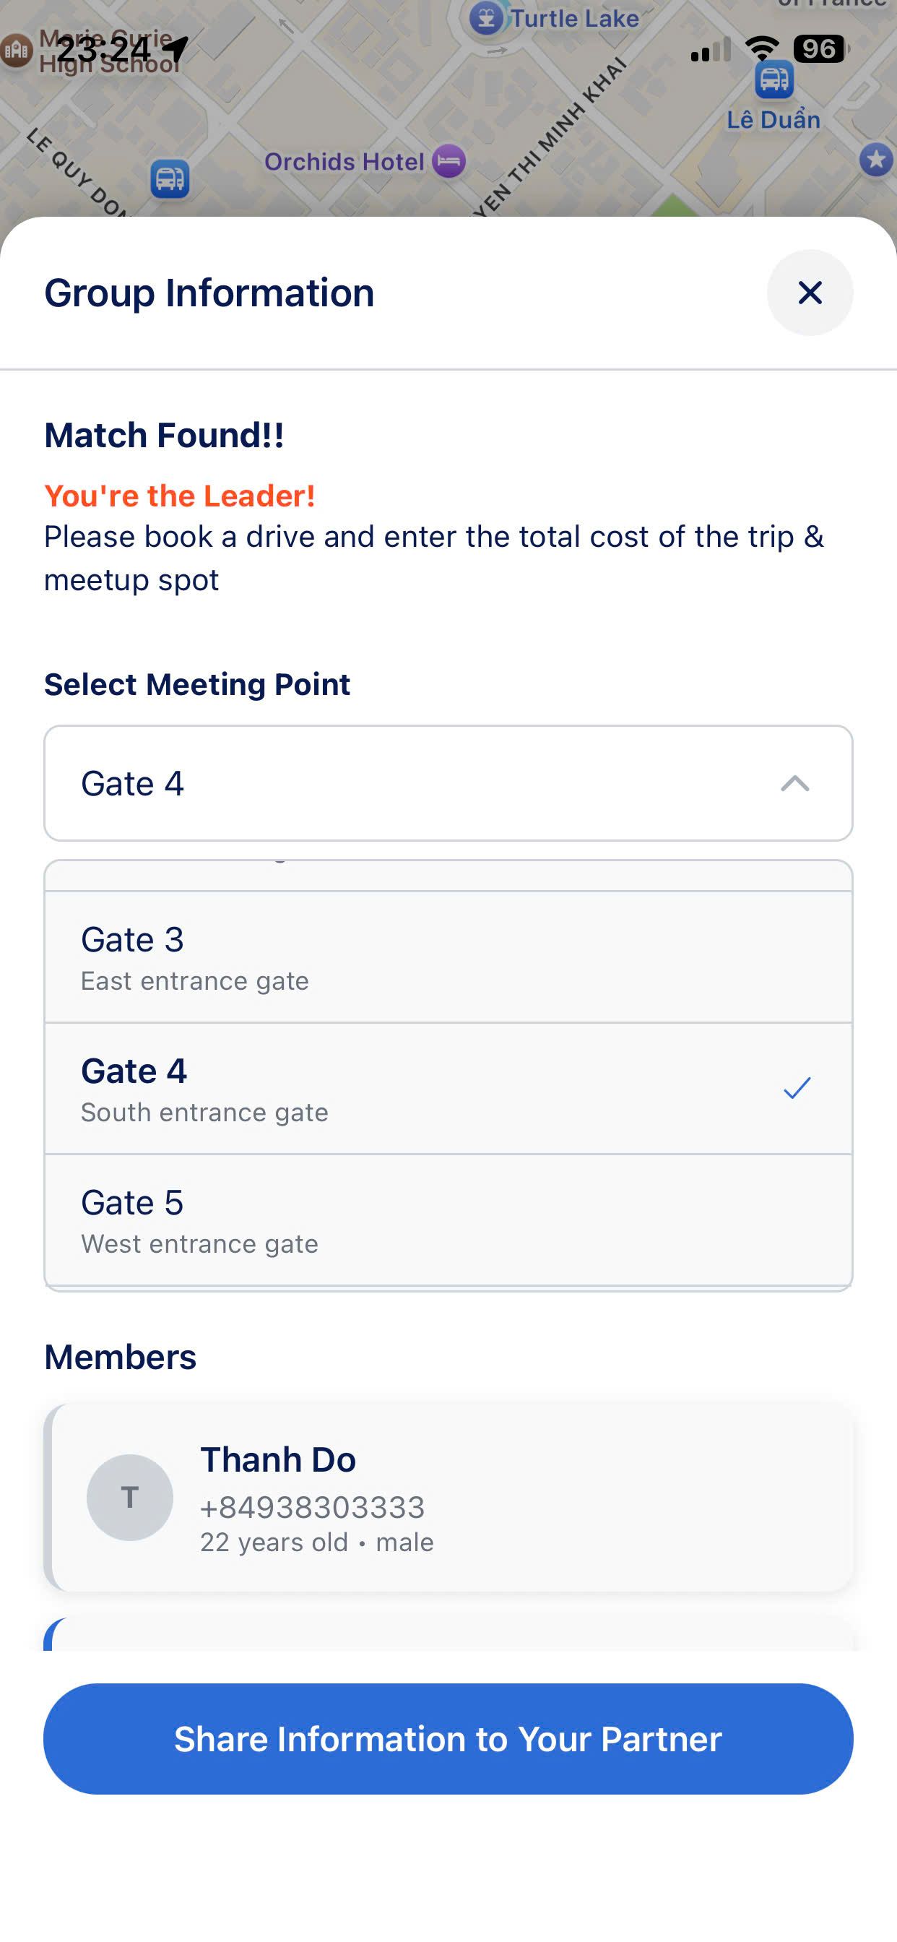The width and height of the screenshot is (897, 1942).
Task: Tap the Orchids Hotel bed icon
Action: pyautogui.click(x=449, y=160)
